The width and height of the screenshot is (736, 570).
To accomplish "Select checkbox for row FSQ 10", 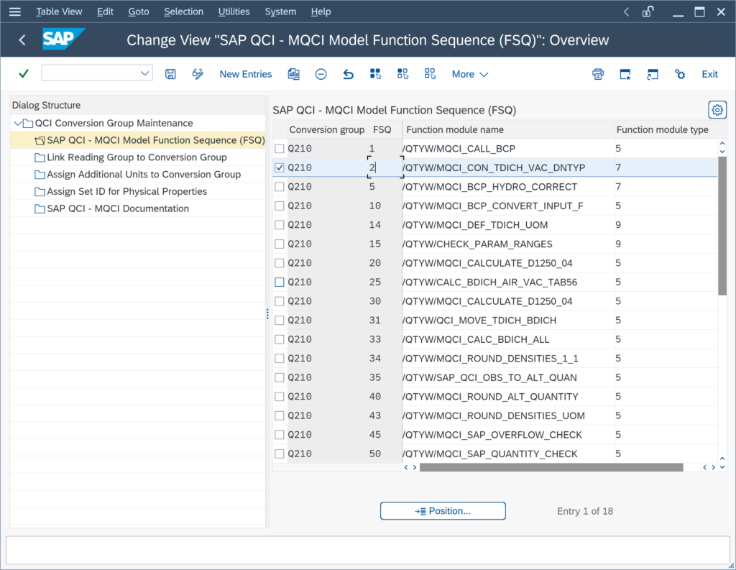I will pos(280,206).
